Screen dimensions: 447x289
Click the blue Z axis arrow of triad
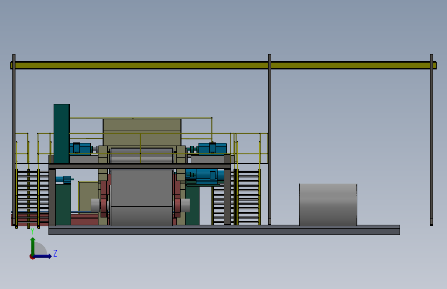click(x=43, y=256)
